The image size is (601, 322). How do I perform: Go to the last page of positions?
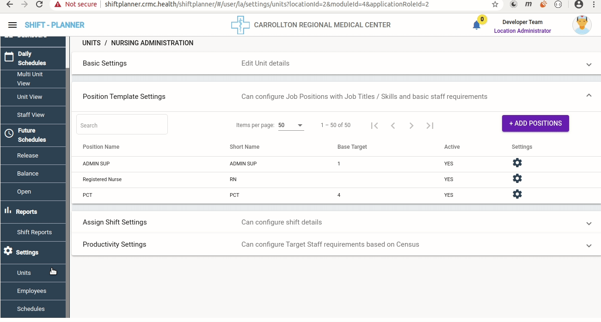pyautogui.click(x=429, y=126)
